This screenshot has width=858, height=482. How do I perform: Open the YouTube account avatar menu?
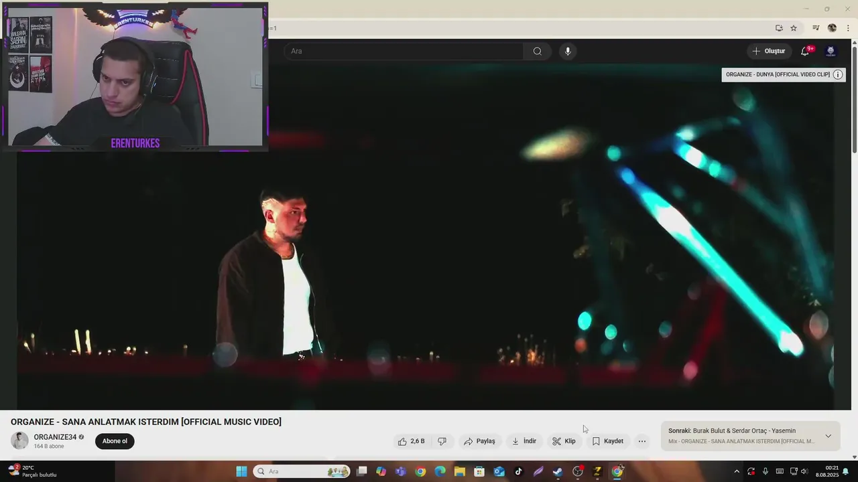click(831, 51)
